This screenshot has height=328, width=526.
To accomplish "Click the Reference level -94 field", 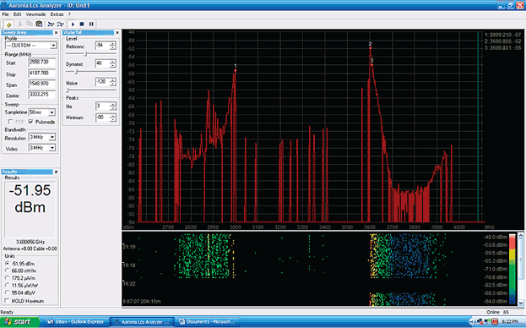I will [103, 46].
